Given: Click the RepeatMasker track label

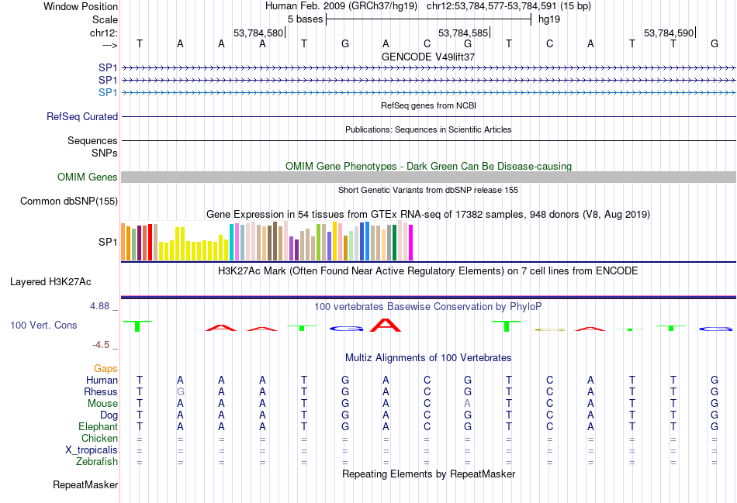Looking at the screenshot, I should pyautogui.click(x=85, y=484).
